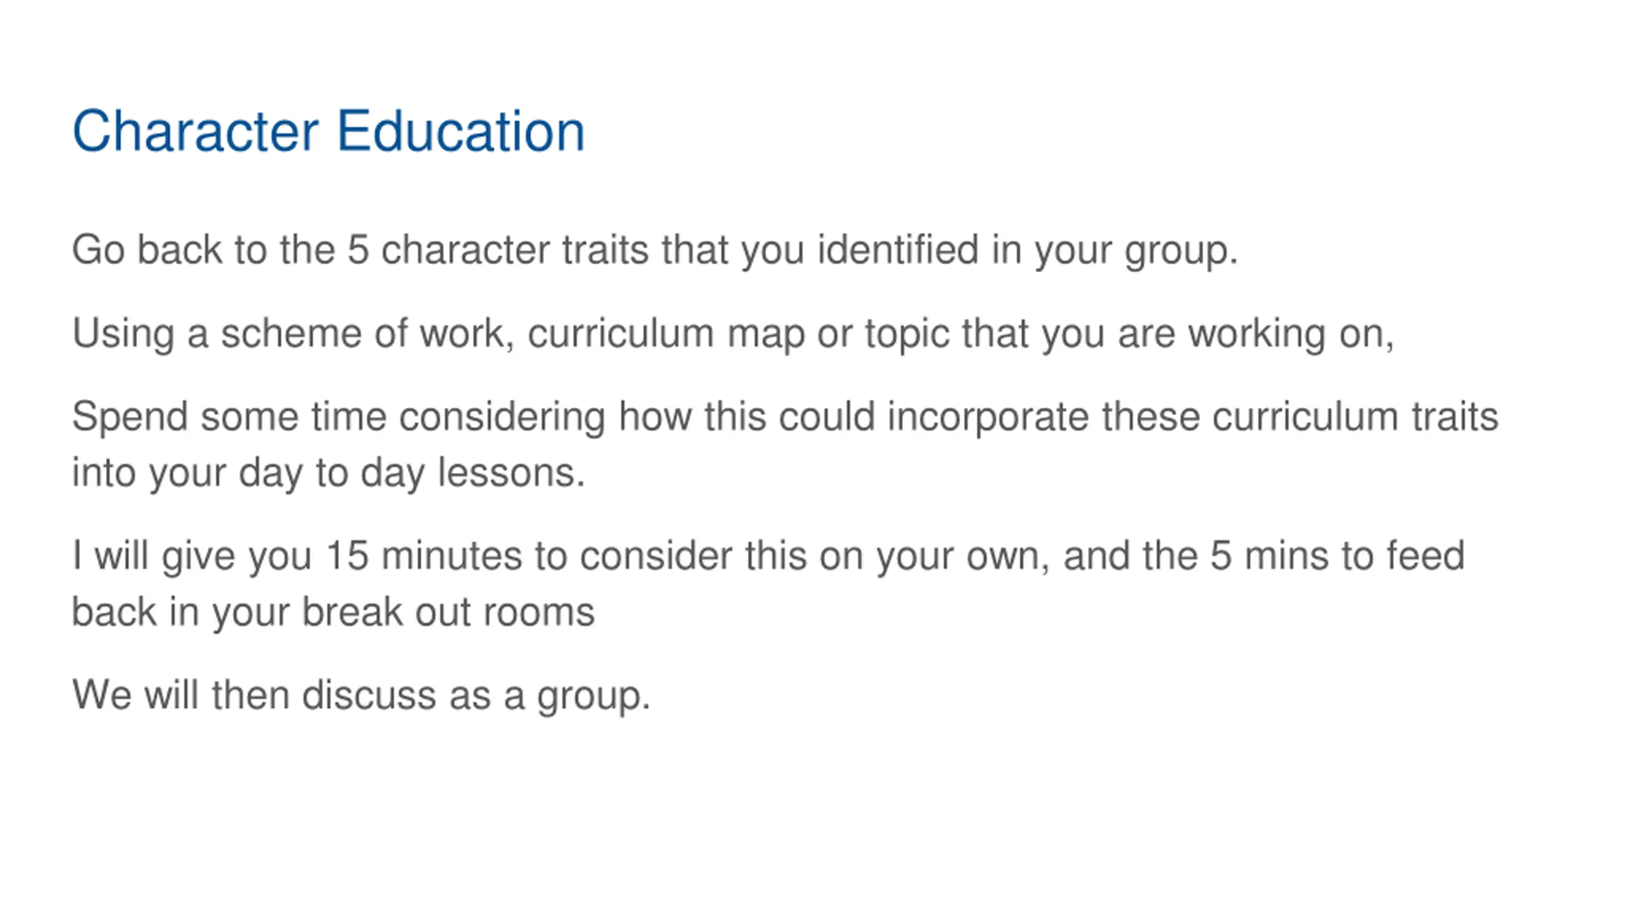Click the word 'discuss' in the last line
This screenshot has height=915, width=1627.
click(369, 695)
